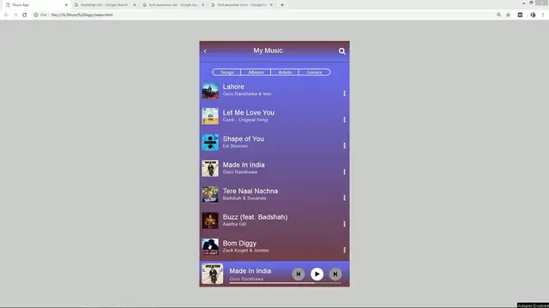Viewport: 549px width, 308px height.
Task: Select the Buzz album art thumbnail
Action: tap(210, 221)
